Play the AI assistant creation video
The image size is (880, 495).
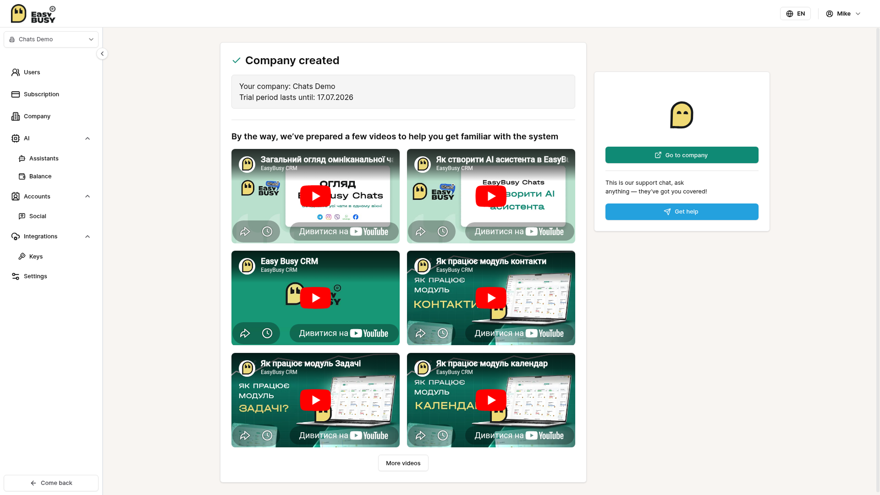click(491, 196)
